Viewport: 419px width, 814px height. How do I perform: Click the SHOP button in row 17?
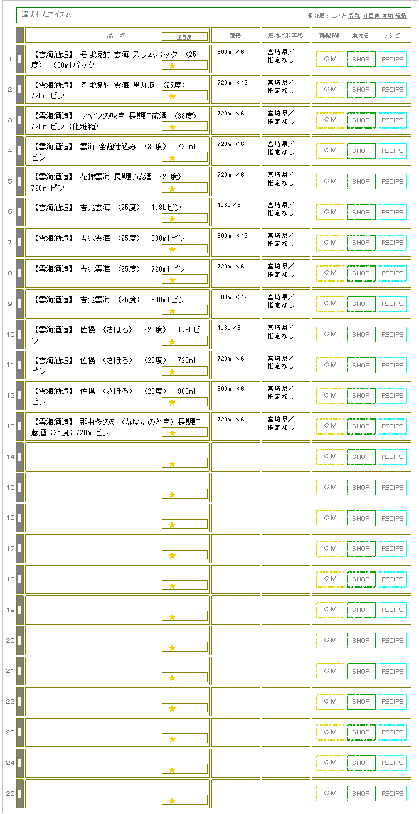tap(361, 548)
